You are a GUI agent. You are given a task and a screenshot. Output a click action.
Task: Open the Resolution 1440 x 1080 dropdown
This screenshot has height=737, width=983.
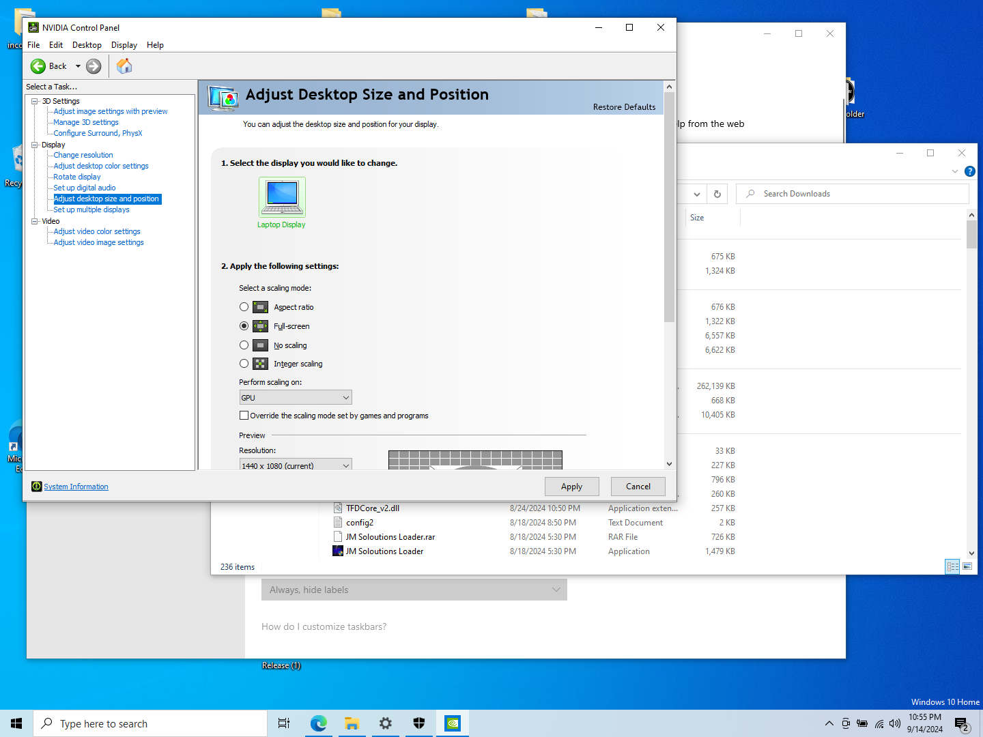click(x=296, y=465)
